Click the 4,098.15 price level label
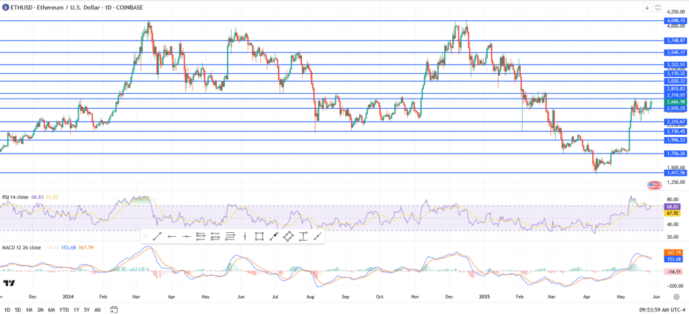 coord(675,21)
